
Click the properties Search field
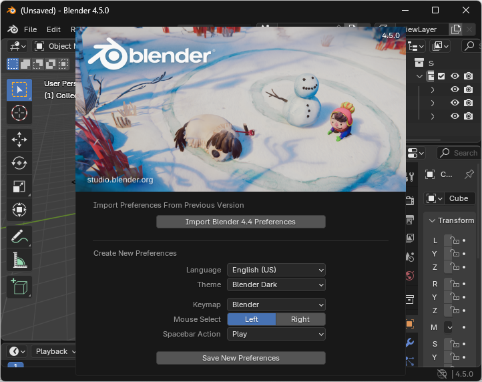(459, 153)
